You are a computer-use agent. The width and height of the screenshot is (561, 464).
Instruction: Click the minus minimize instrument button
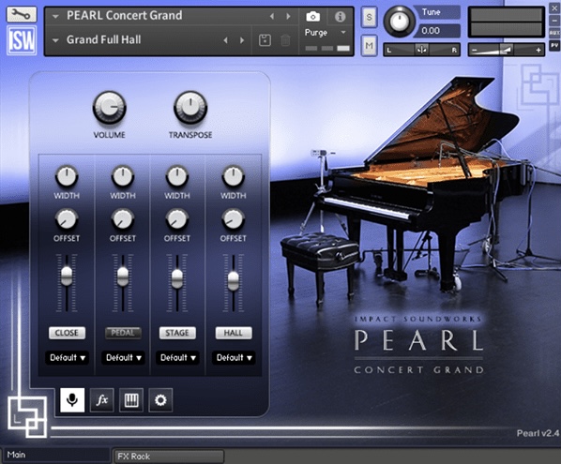click(x=554, y=21)
